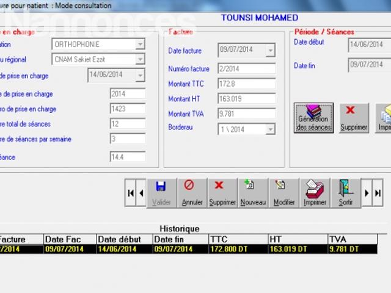The height and width of the screenshot is (293, 391).
Task: Click the Date fin column header
Action: click(x=181, y=239)
